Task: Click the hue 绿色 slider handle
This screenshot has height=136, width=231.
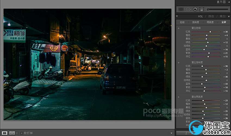Action: 208,43
